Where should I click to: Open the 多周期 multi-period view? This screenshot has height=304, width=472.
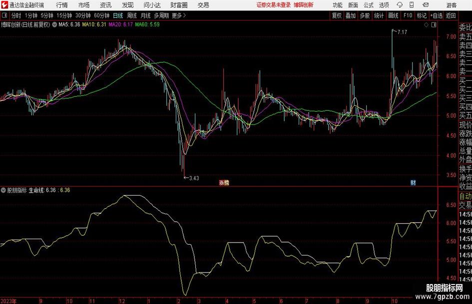tap(161, 15)
